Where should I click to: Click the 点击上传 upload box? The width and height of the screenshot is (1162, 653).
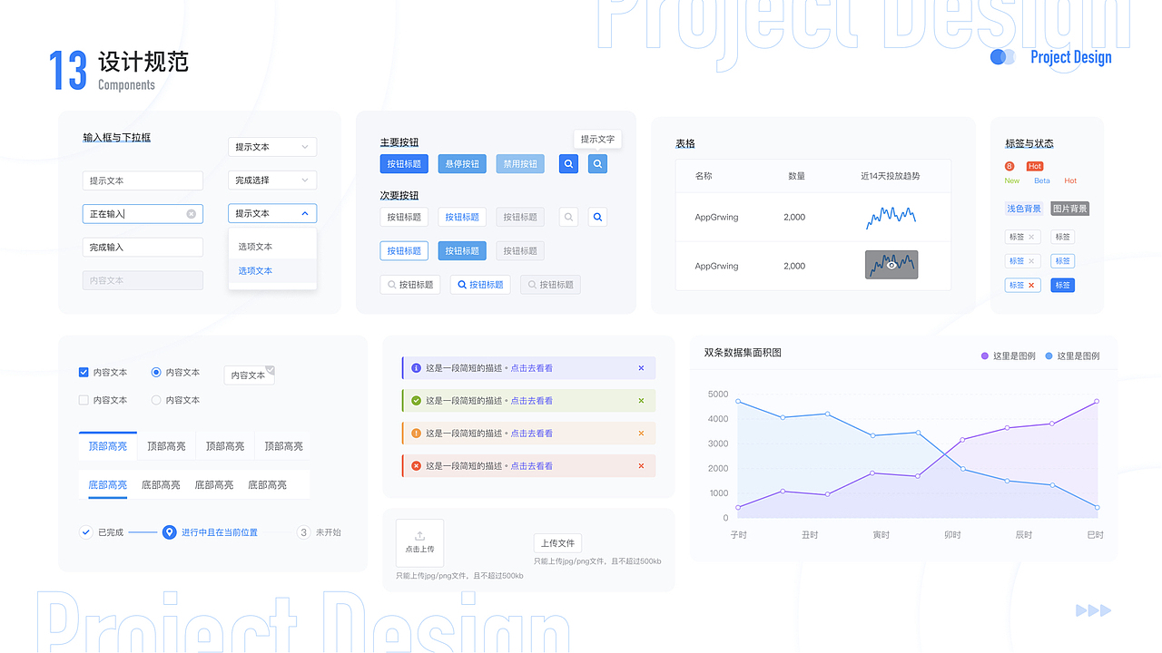pos(419,542)
